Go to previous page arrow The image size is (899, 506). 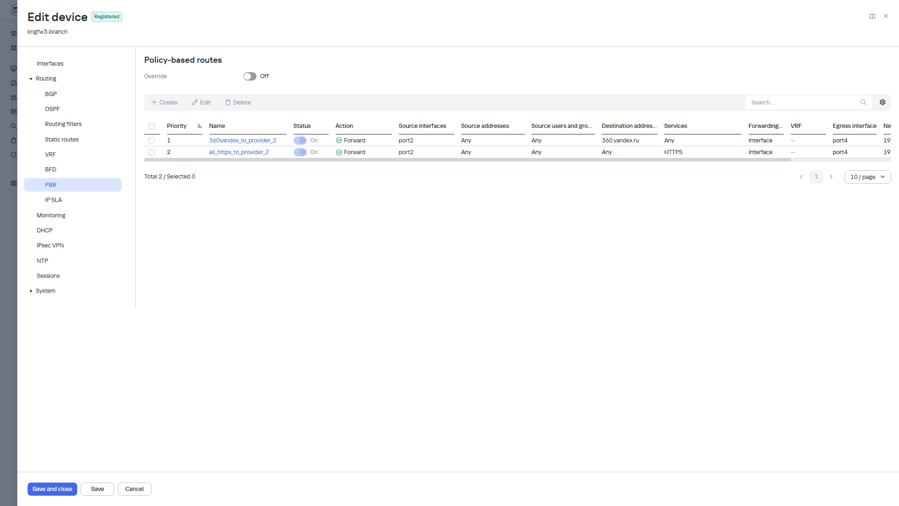(801, 177)
